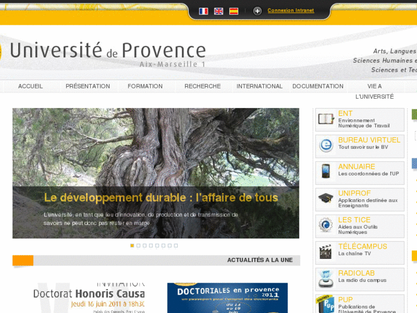Click the Annuaire phone icon
The height and width of the screenshot is (313, 417).
pyautogui.click(x=326, y=171)
